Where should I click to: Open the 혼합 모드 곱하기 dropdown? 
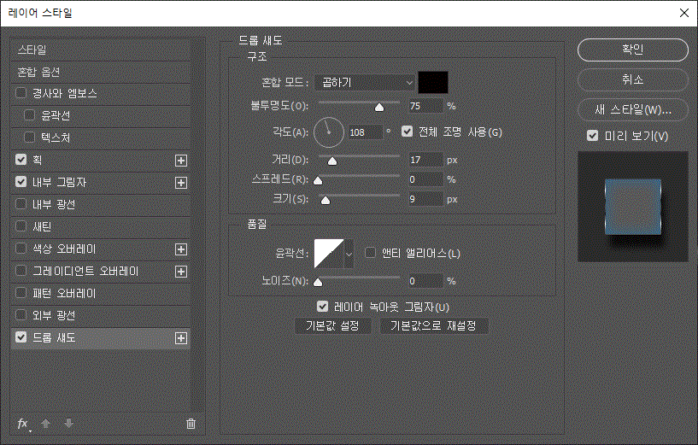[x=365, y=82]
